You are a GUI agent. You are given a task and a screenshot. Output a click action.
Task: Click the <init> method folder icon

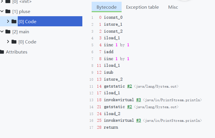point(8,2)
